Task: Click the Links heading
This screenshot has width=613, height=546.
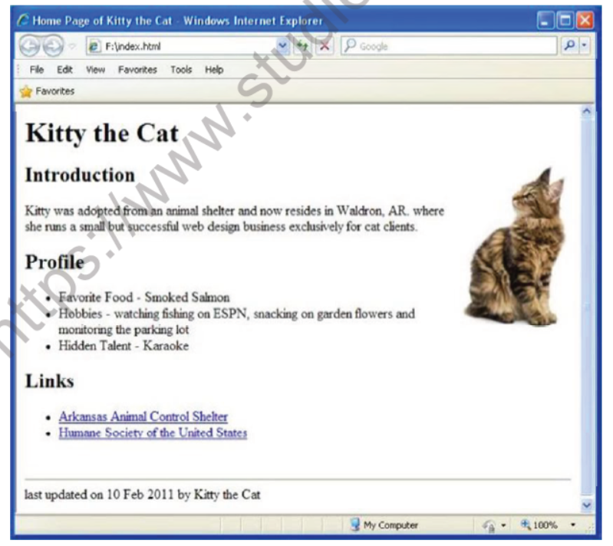Action: coord(49,381)
